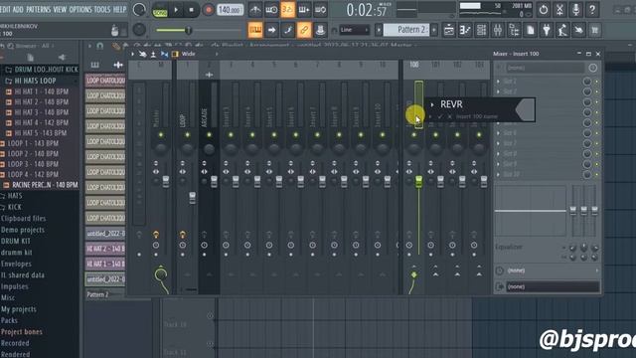
Task: Open mixer options menu arrow beside Wide
Action: [132, 54]
